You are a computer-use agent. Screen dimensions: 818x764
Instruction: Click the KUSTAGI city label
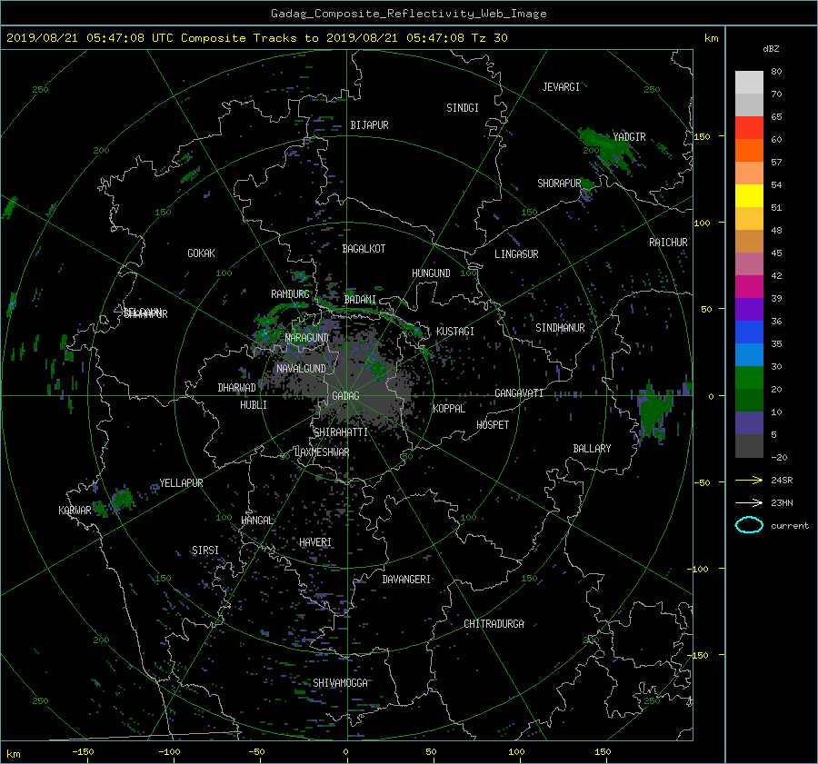tap(455, 332)
